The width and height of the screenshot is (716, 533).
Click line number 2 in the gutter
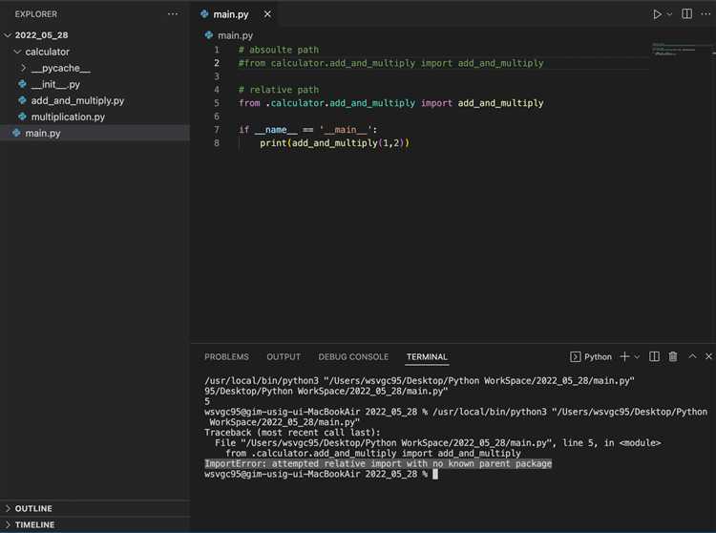click(x=217, y=63)
